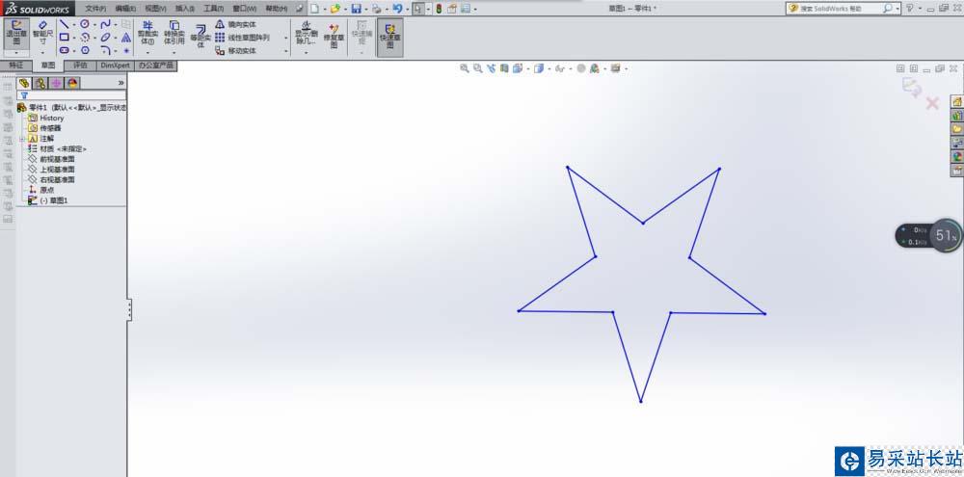Viewport: 964px width, 477px height.
Task: Open the 工具(T) menu
Action: 215,9
